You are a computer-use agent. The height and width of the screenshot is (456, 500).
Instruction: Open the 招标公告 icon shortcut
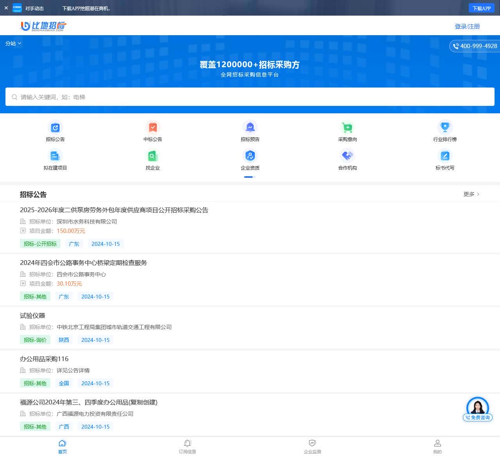[55, 128]
